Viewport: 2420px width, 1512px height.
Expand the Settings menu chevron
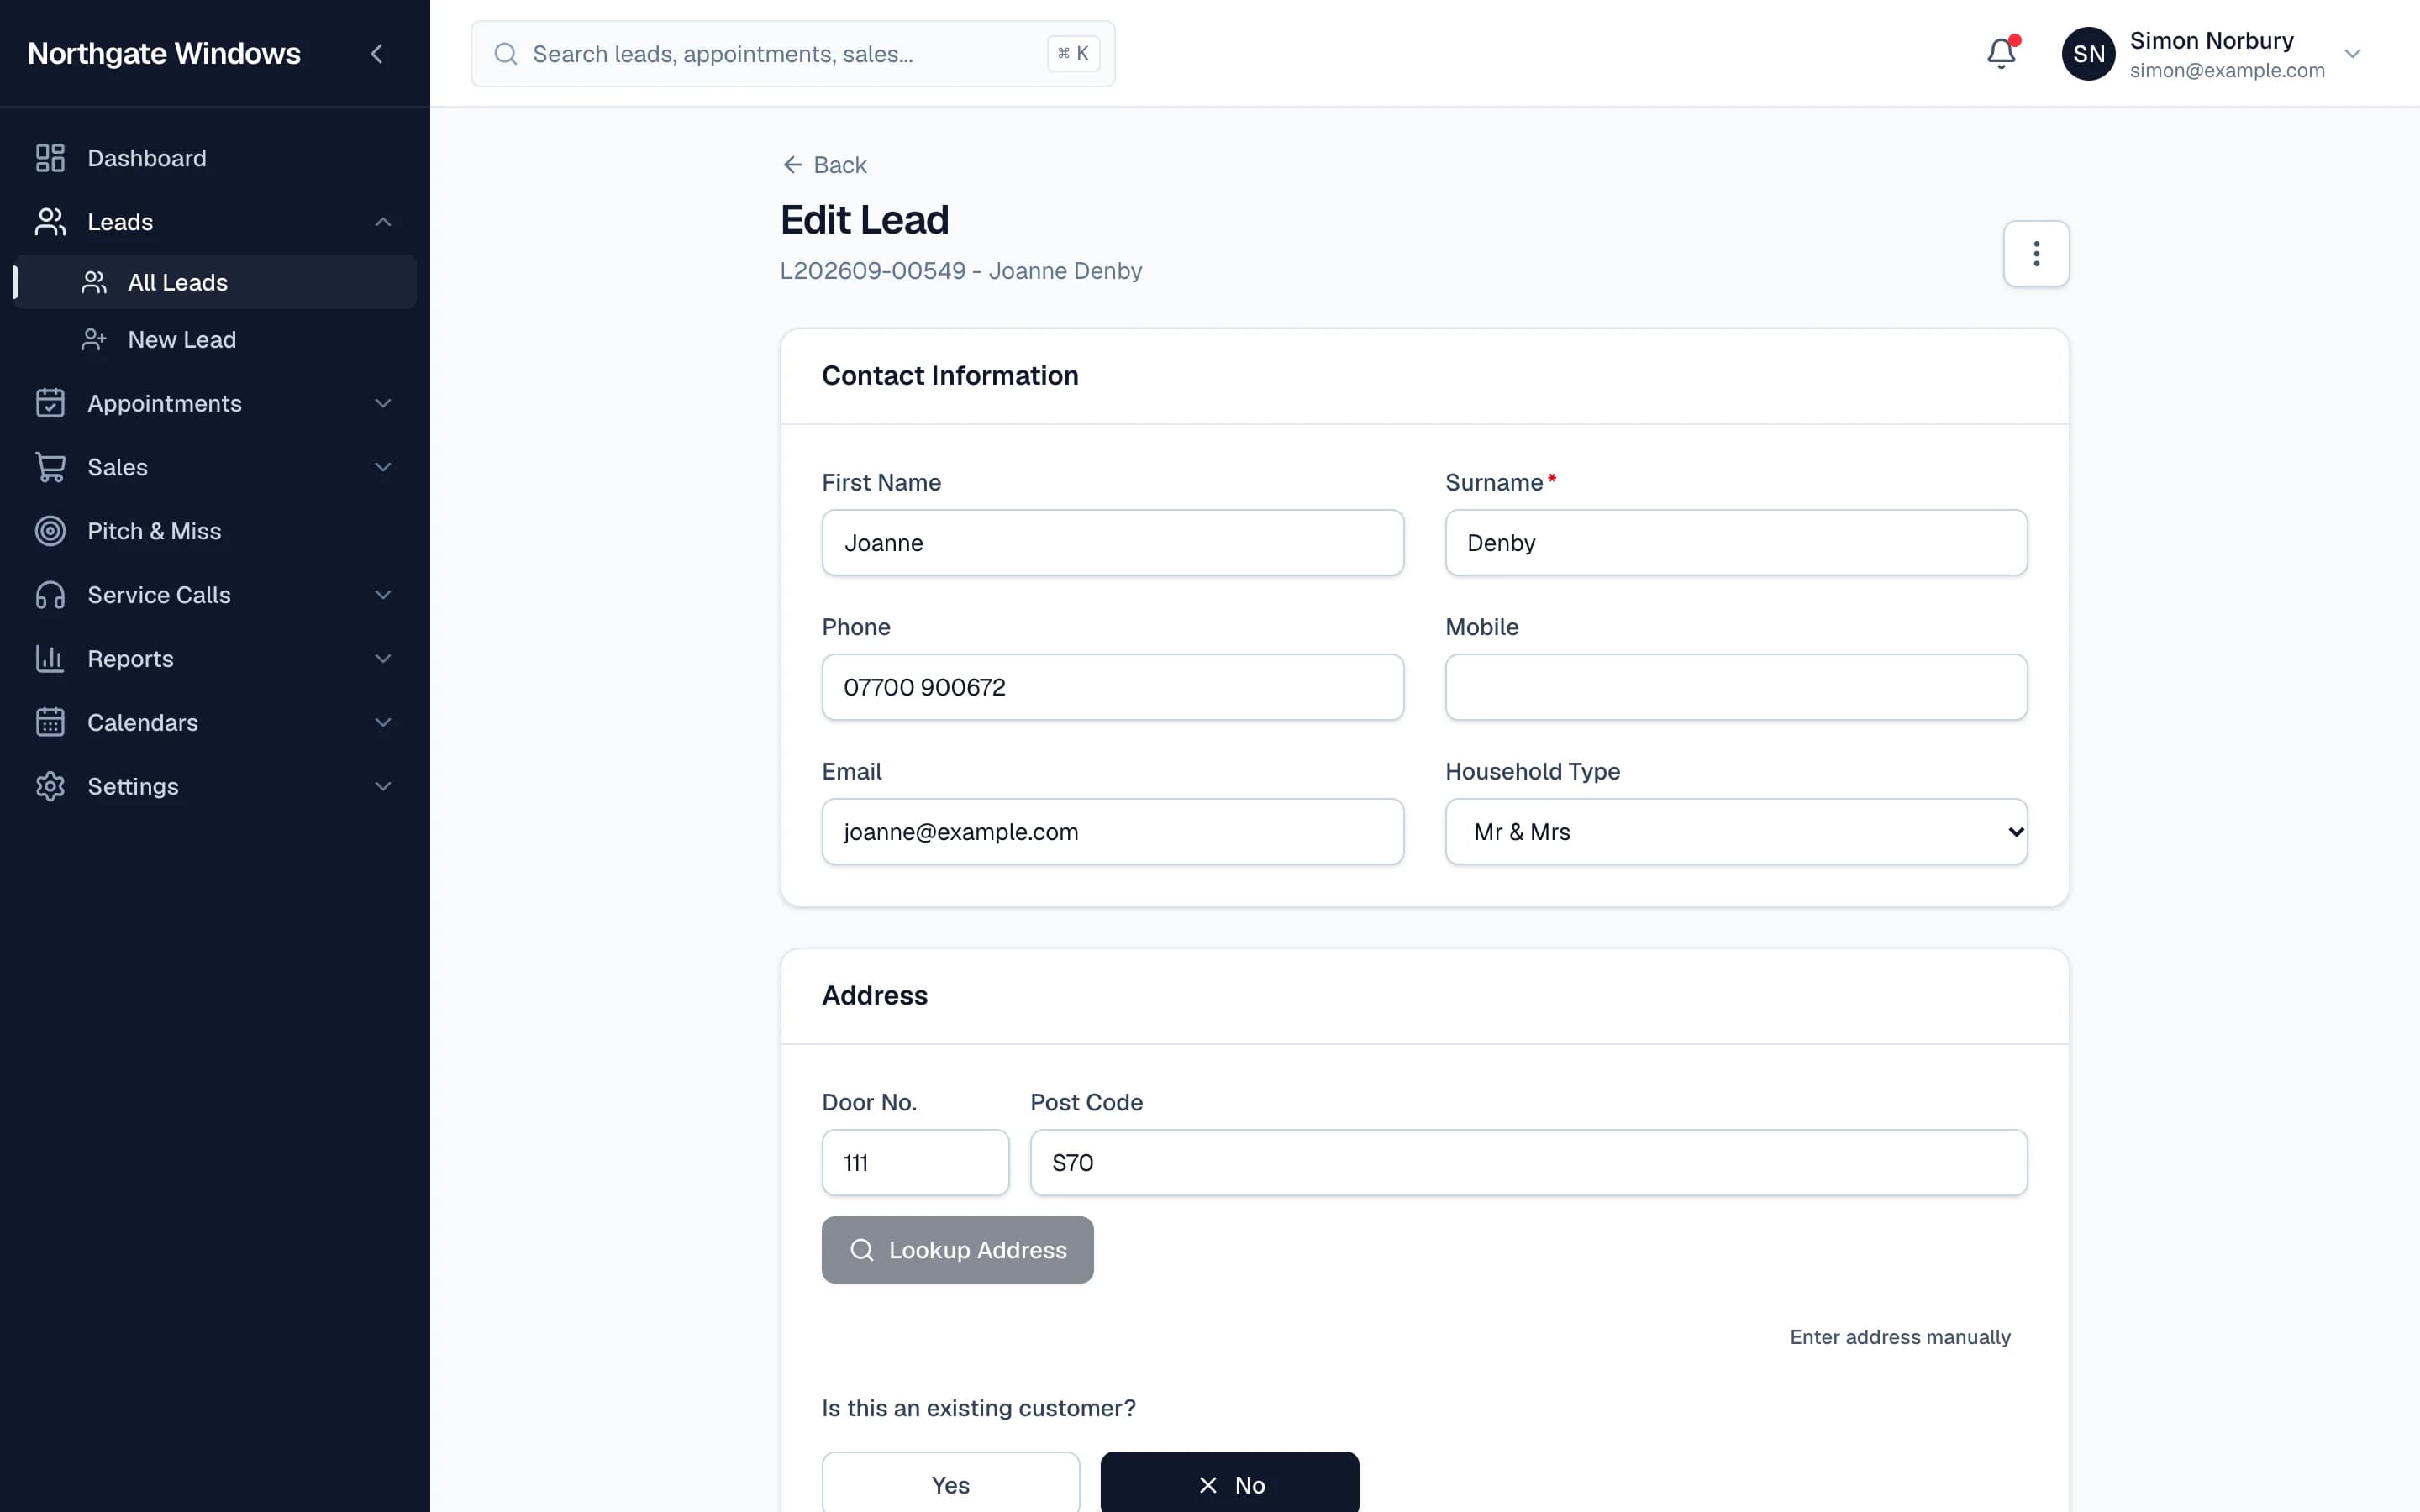383,786
